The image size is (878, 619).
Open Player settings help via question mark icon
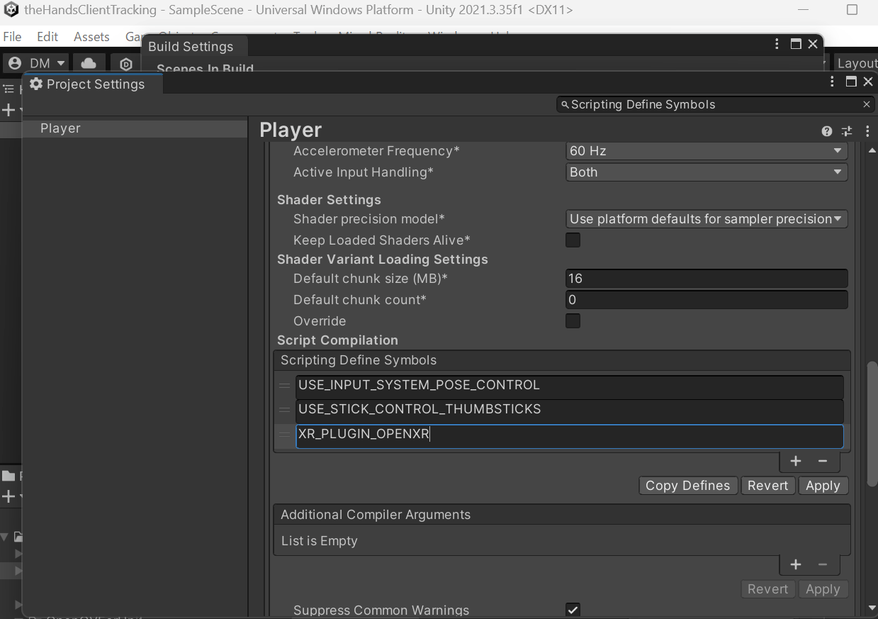coord(826,131)
